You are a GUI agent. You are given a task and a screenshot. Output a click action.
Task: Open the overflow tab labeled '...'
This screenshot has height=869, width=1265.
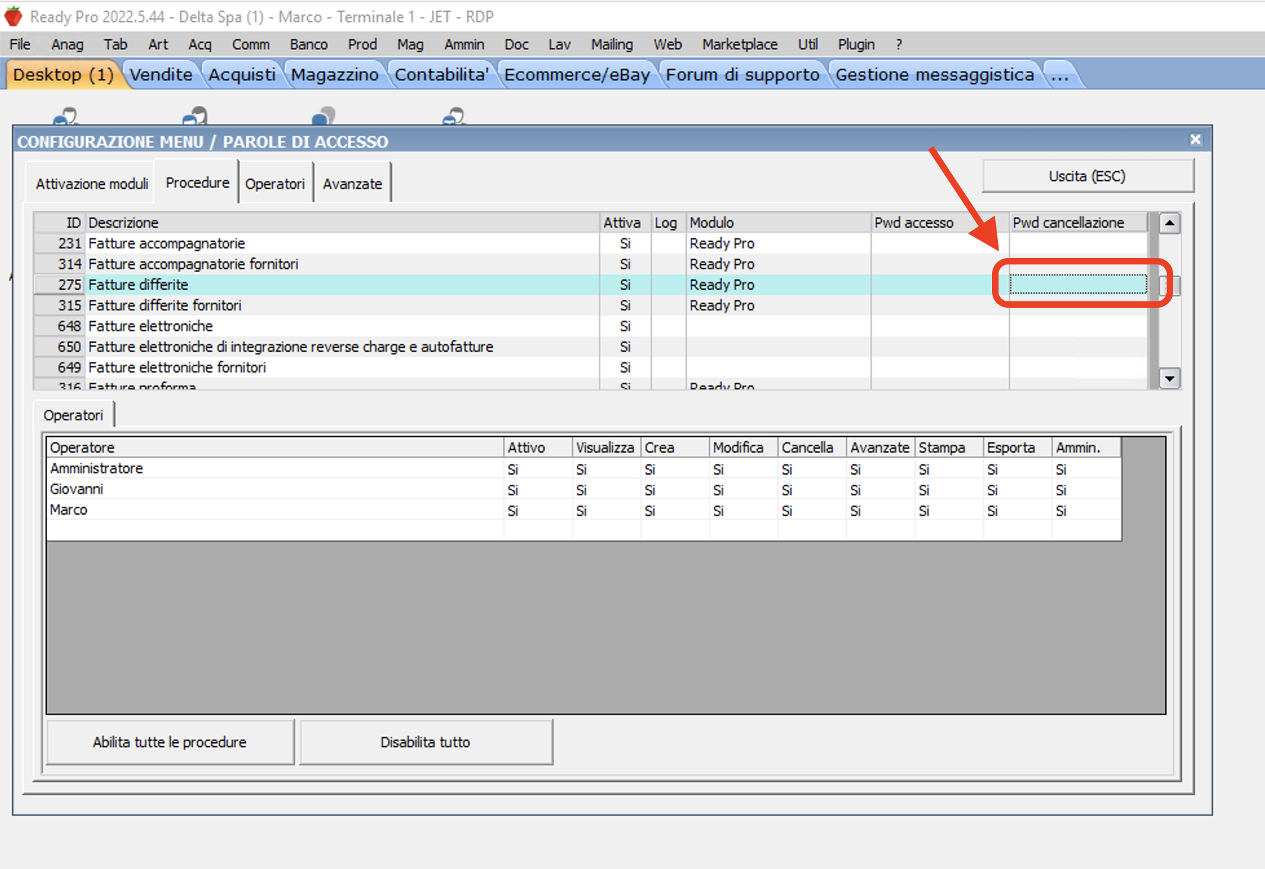1060,74
